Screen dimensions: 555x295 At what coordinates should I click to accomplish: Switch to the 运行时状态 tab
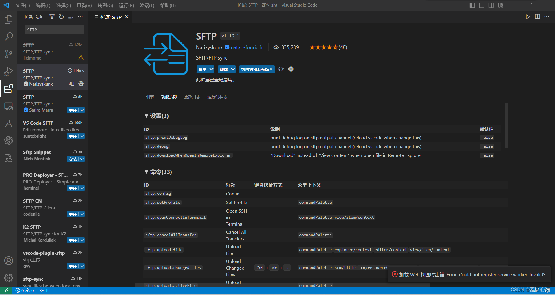(x=217, y=97)
